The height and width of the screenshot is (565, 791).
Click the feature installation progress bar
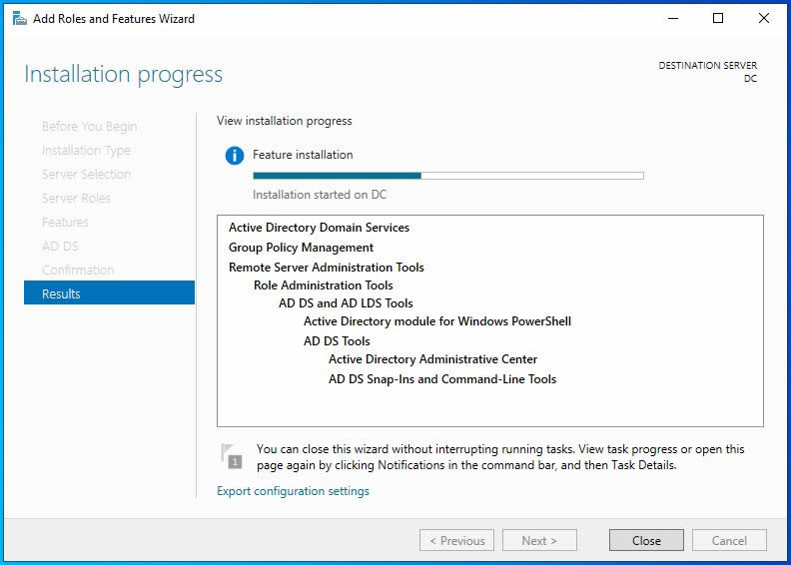[x=447, y=176]
